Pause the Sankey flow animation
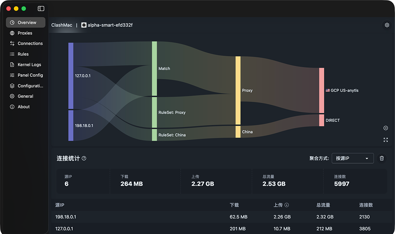The image size is (395, 234). coord(385,128)
